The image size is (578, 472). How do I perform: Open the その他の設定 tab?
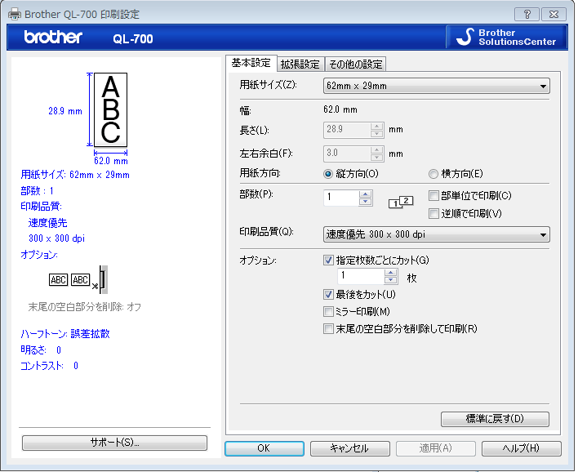click(355, 65)
